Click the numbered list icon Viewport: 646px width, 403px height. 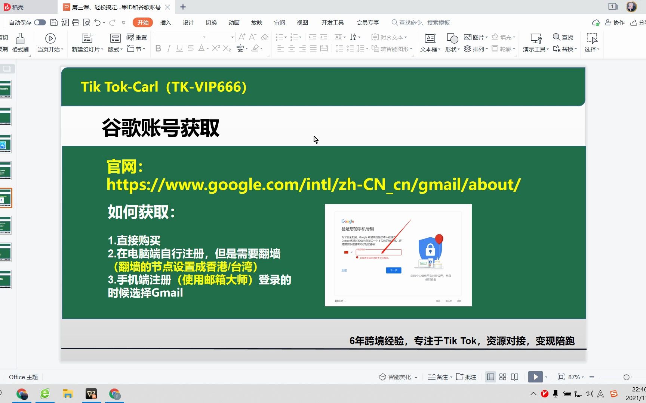pos(294,37)
